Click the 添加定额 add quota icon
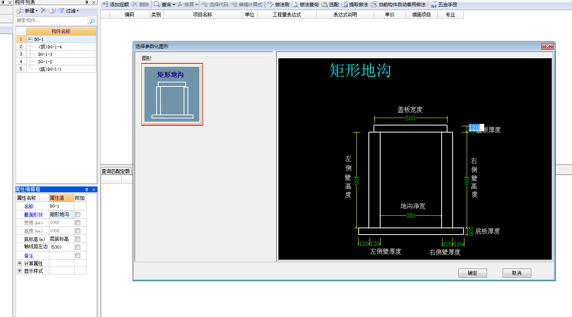This screenshot has height=317, width=572. [105, 5]
